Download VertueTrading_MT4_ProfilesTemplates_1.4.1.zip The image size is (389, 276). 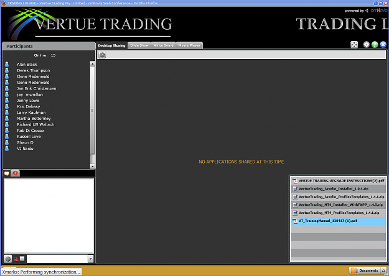pyautogui.click(x=339, y=213)
